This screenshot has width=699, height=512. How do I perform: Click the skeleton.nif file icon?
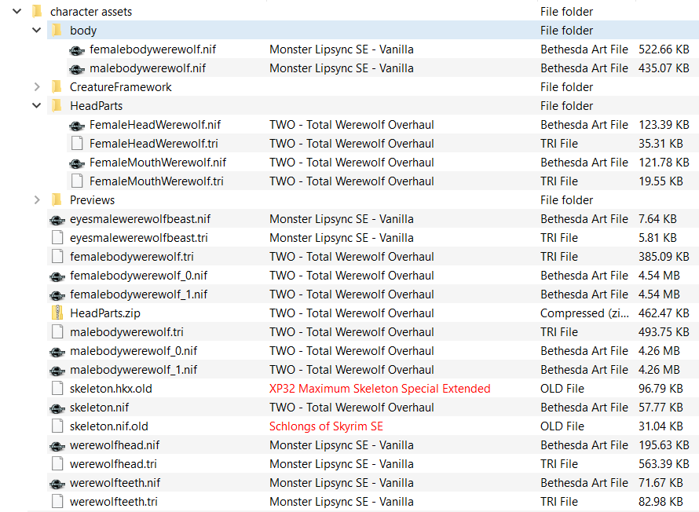pos(57,408)
